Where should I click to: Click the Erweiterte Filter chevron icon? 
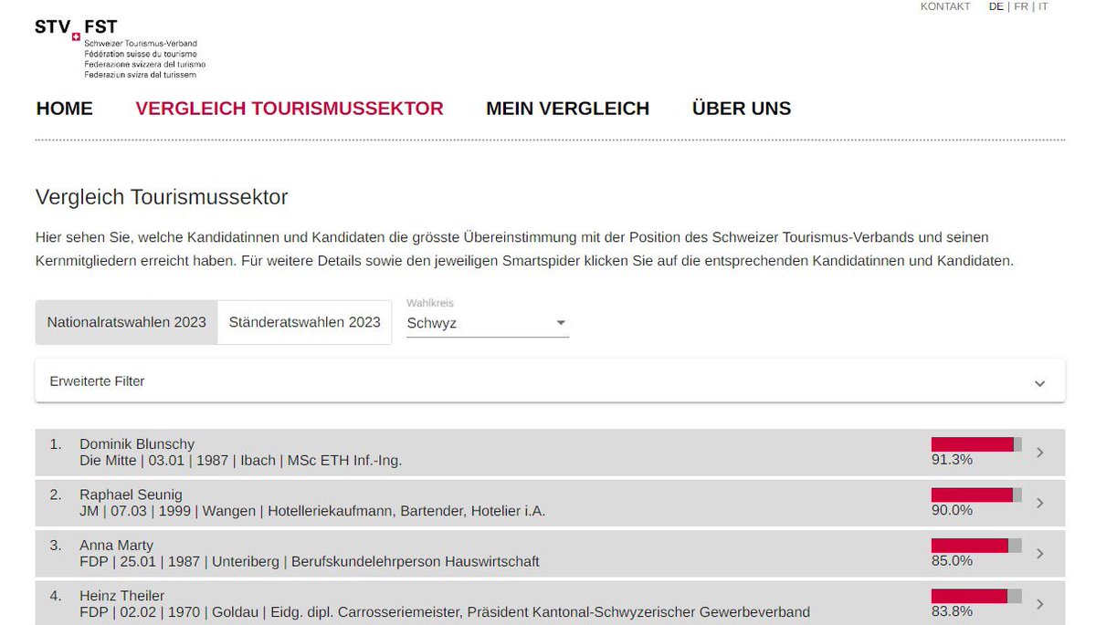[x=1039, y=383]
